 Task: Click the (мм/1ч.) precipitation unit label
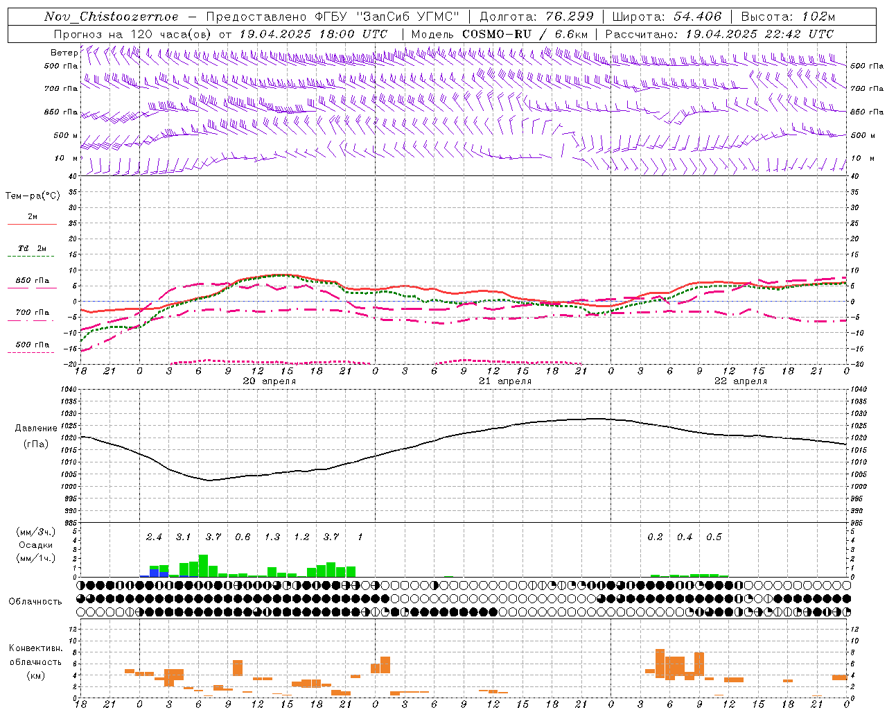pos(35,558)
